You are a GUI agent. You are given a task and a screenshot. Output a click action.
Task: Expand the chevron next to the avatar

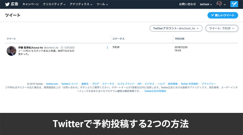coord(225,5)
